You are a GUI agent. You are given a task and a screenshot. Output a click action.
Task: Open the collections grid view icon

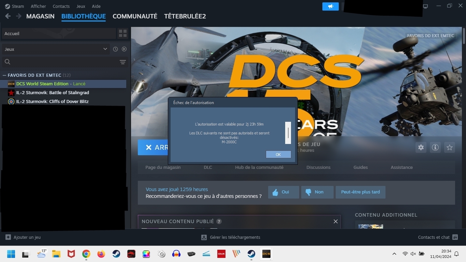coord(123,33)
